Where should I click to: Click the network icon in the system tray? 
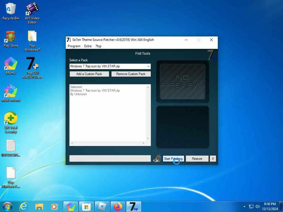(251, 206)
